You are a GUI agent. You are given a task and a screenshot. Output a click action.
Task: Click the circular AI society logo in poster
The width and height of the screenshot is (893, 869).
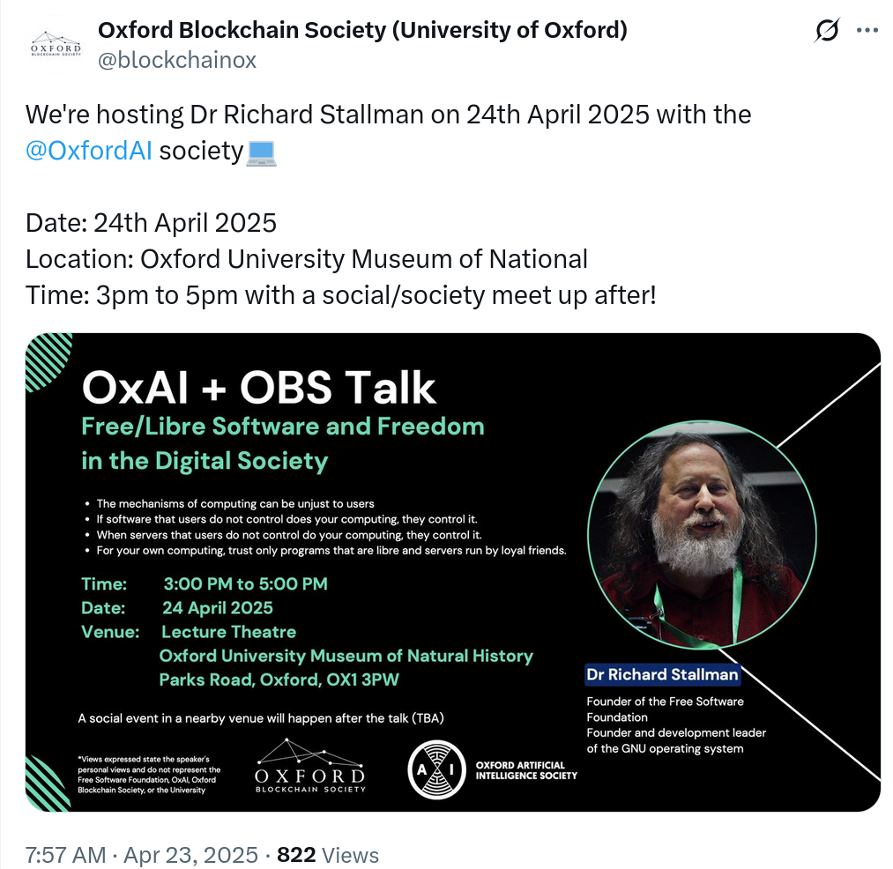(x=437, y=769)
